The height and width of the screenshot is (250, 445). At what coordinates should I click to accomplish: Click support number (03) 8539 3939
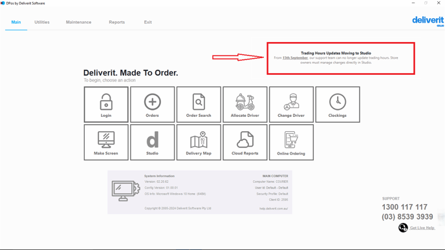pyautogui.click(x=407, y=217)
